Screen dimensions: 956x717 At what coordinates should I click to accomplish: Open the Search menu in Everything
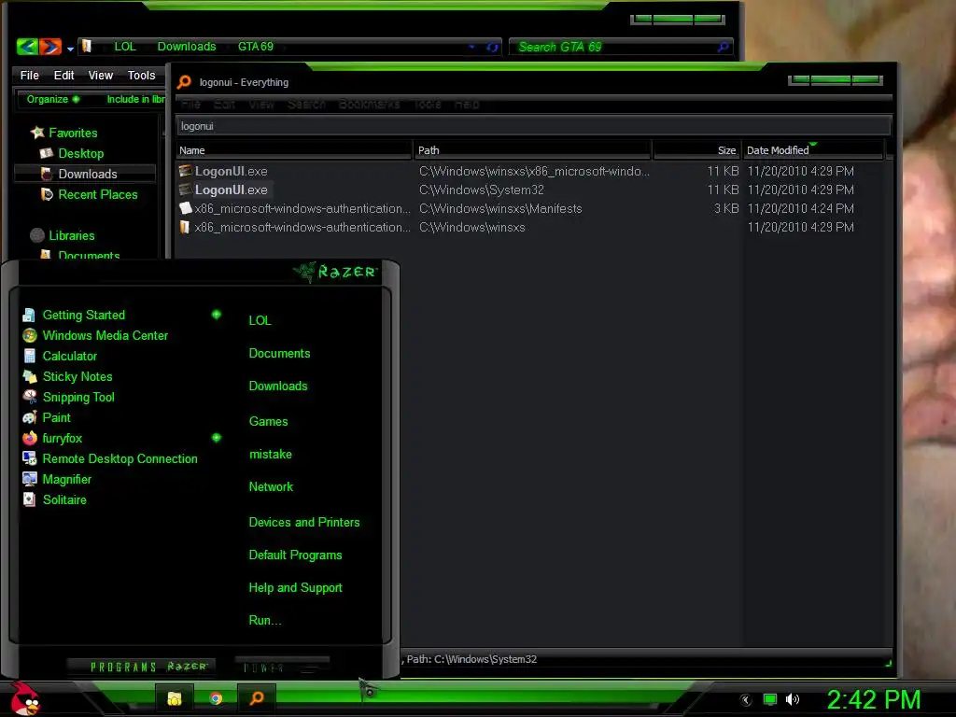coord(306,105)
